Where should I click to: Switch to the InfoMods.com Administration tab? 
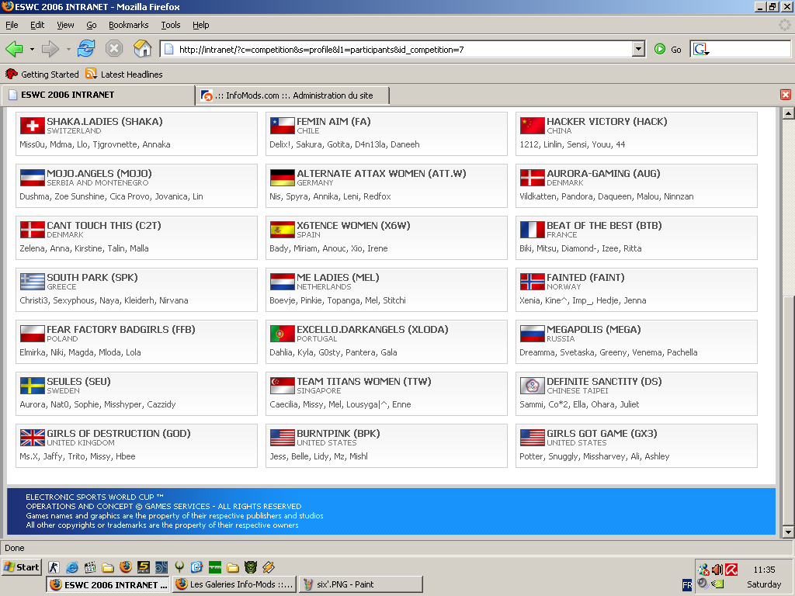293,95
